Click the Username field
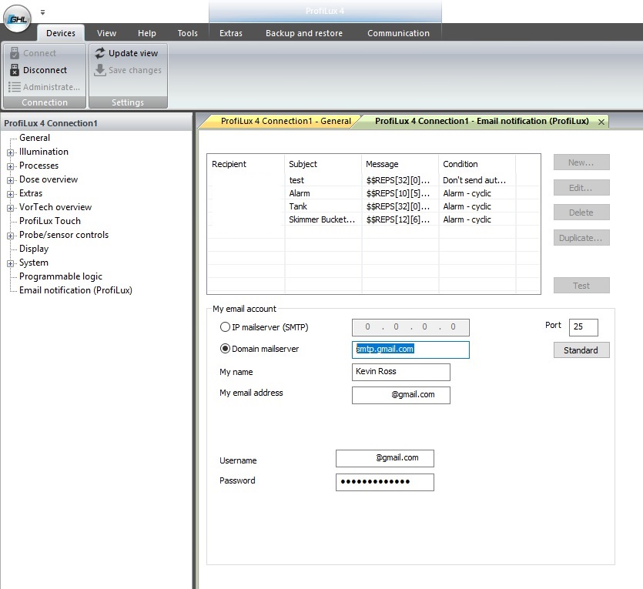The image size is (643, 589). click(x=385, y=458)
